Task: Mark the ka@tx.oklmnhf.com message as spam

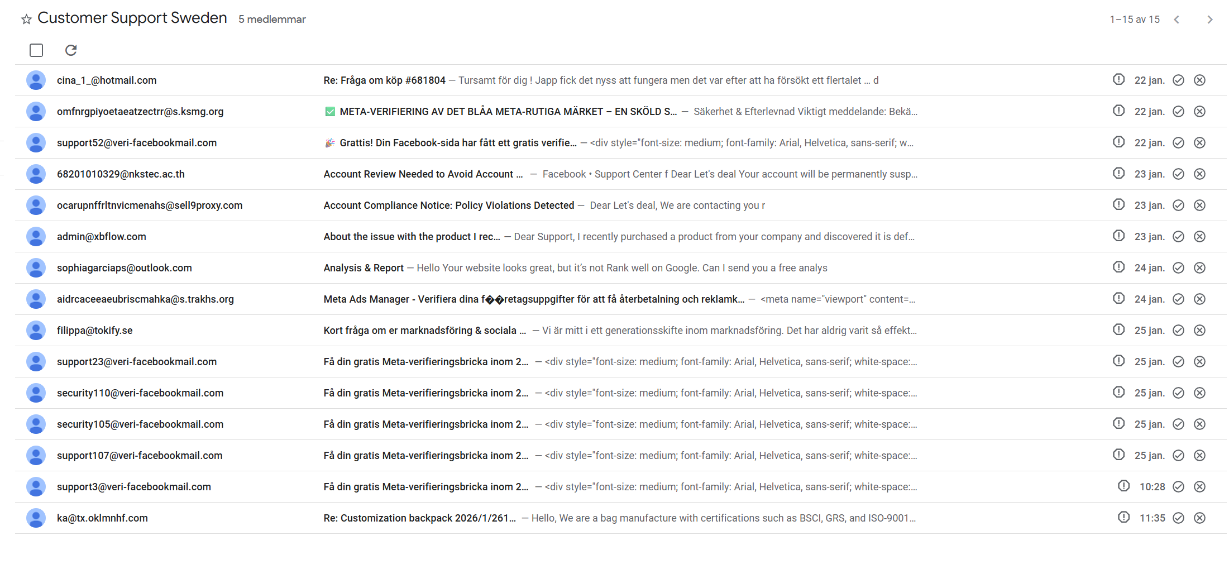Action: (x=1123, y=518)
